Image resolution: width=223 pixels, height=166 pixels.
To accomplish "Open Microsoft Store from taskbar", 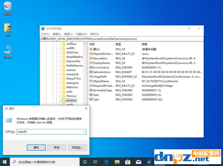I will [128, 162].
